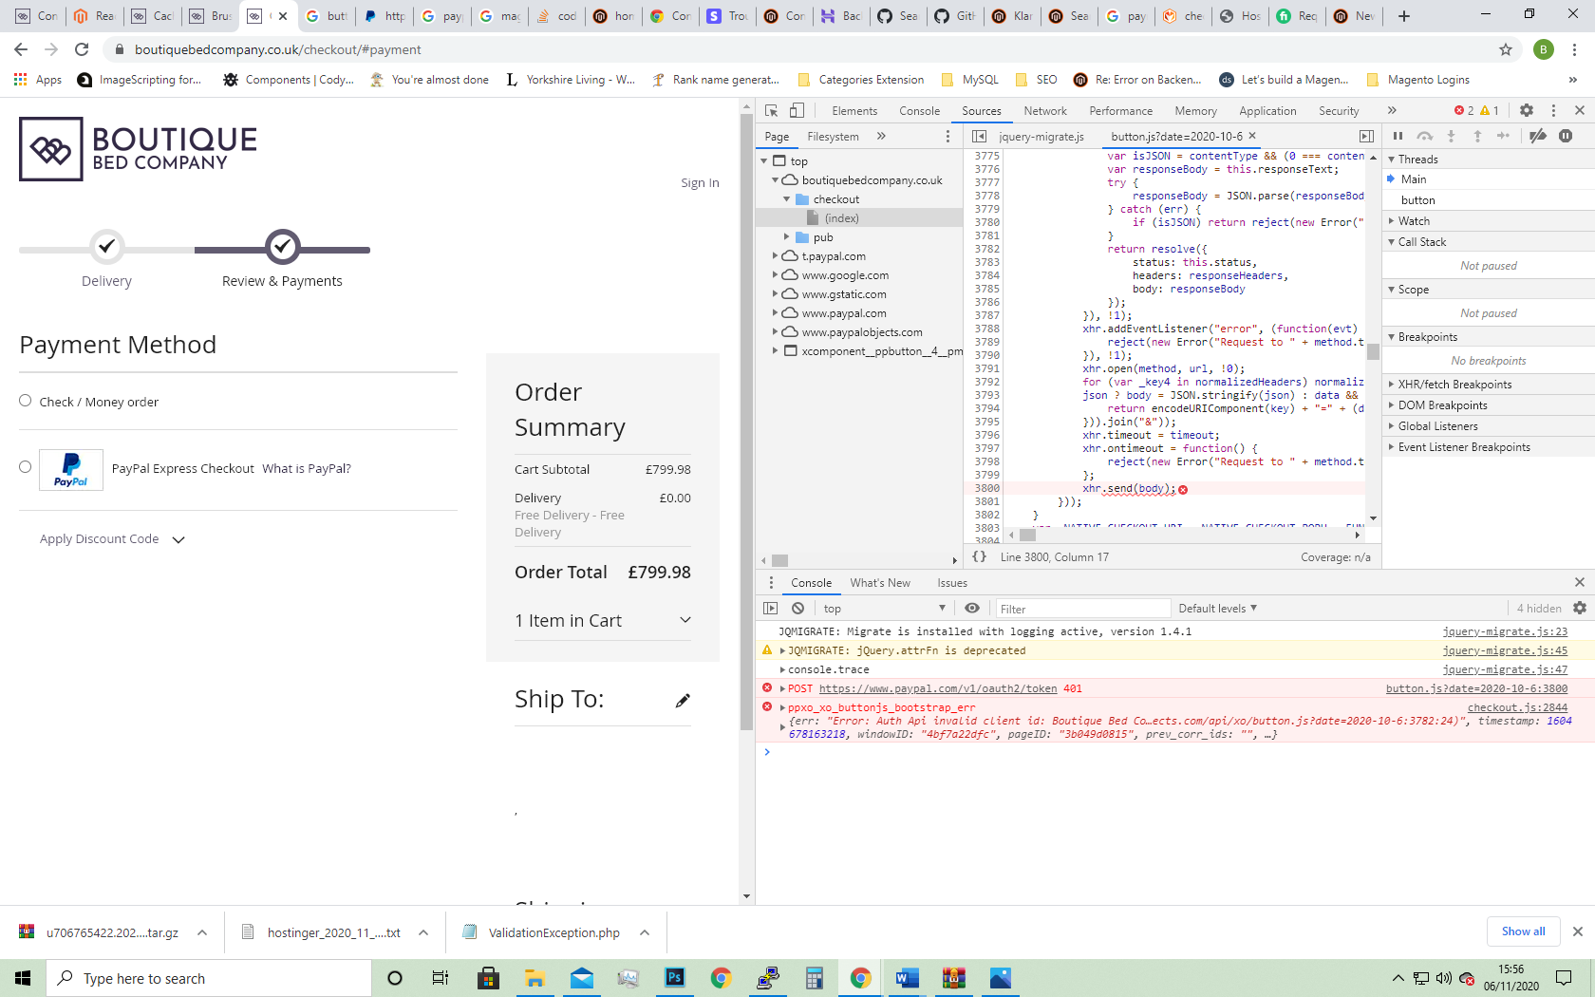Deactivate all breakpoints

tap(1538, 136)
